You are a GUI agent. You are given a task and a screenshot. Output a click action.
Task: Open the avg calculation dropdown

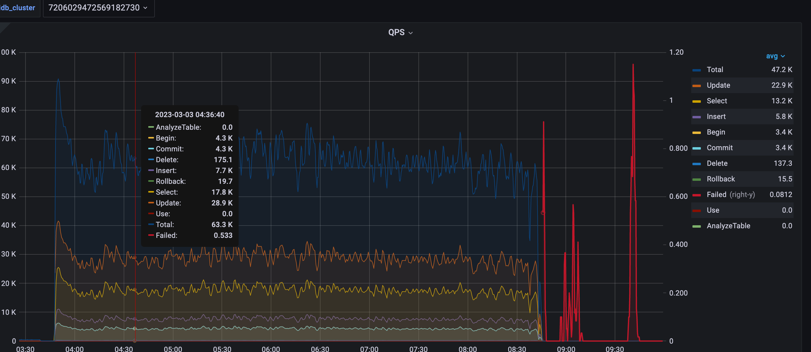(x=776, y=56)
